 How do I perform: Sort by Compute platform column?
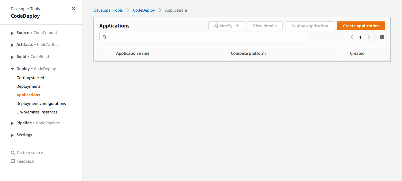coord(248,53)
